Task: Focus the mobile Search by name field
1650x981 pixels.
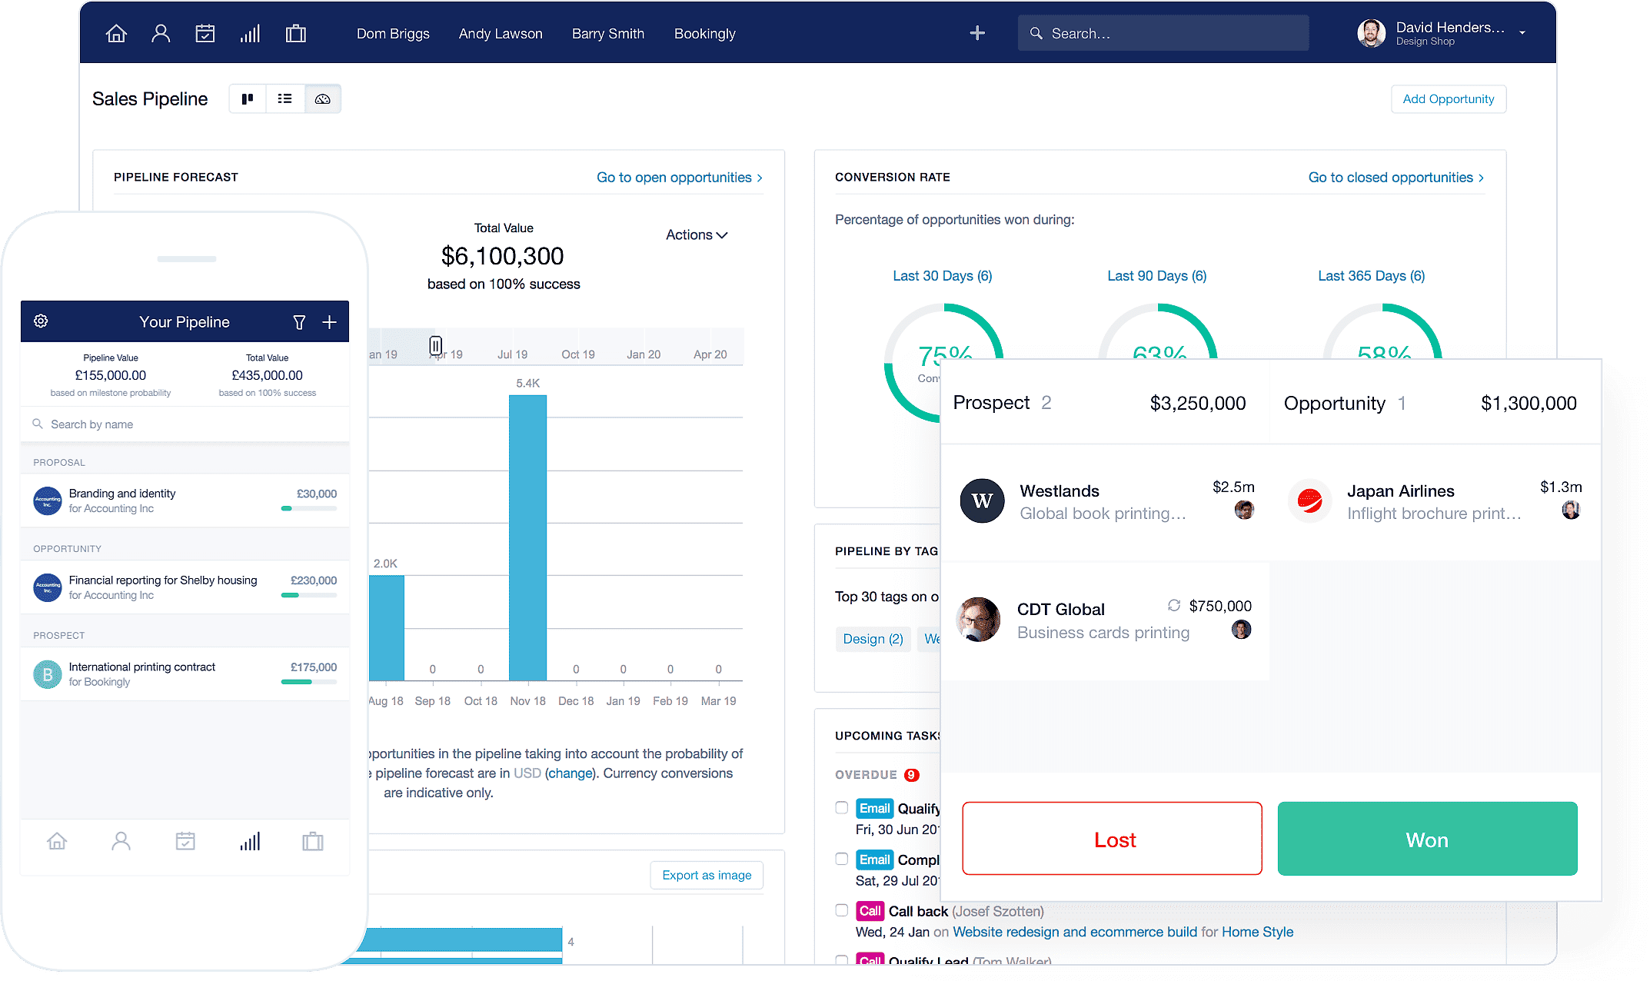Action: coord(185,424)
